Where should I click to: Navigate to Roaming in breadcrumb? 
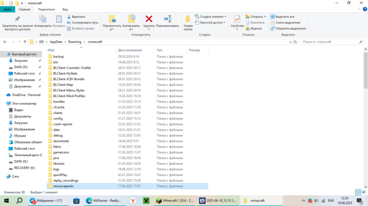(x=75, y=42)
